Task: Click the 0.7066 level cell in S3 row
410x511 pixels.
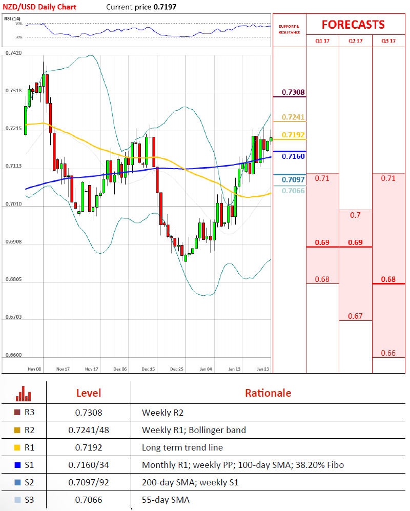Action: tap(89, 500)
